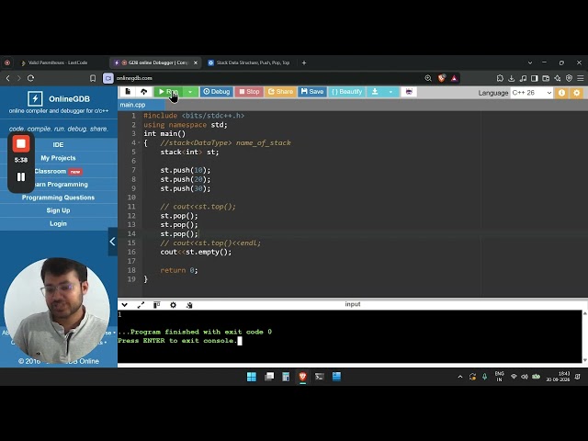Open My Projects in sidebar
Screen dimensions: 588x441
pyautogui.click(x=58, y=158)
